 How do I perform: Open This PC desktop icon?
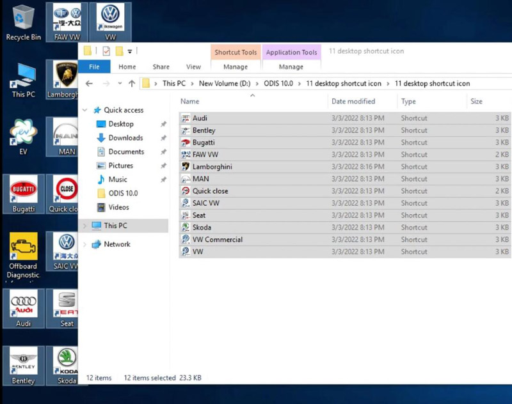click(23, 81)
